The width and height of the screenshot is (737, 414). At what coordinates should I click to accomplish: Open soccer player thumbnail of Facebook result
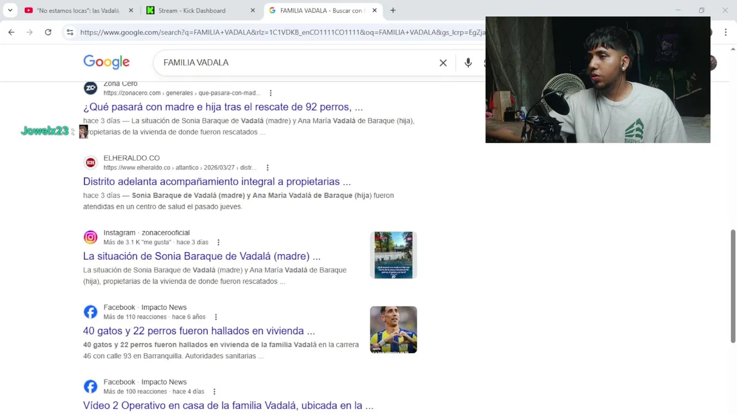tap(393, 330)
